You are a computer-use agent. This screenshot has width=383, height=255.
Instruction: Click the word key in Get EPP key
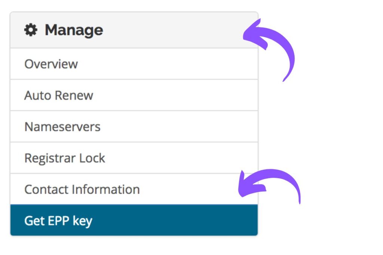pyautogui.click(x=82, y=221)
